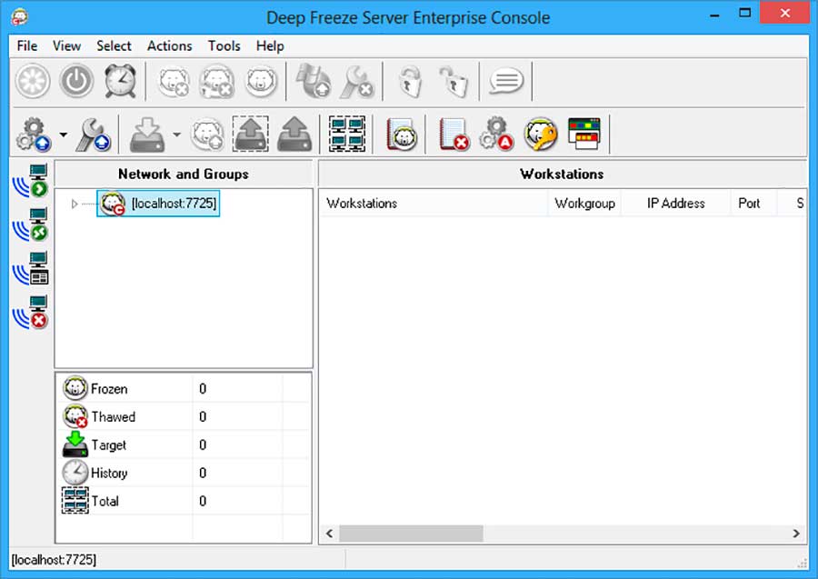Select the Frozen status row
The width and height of the screenshot is (818, 579).
click(184, 389)
